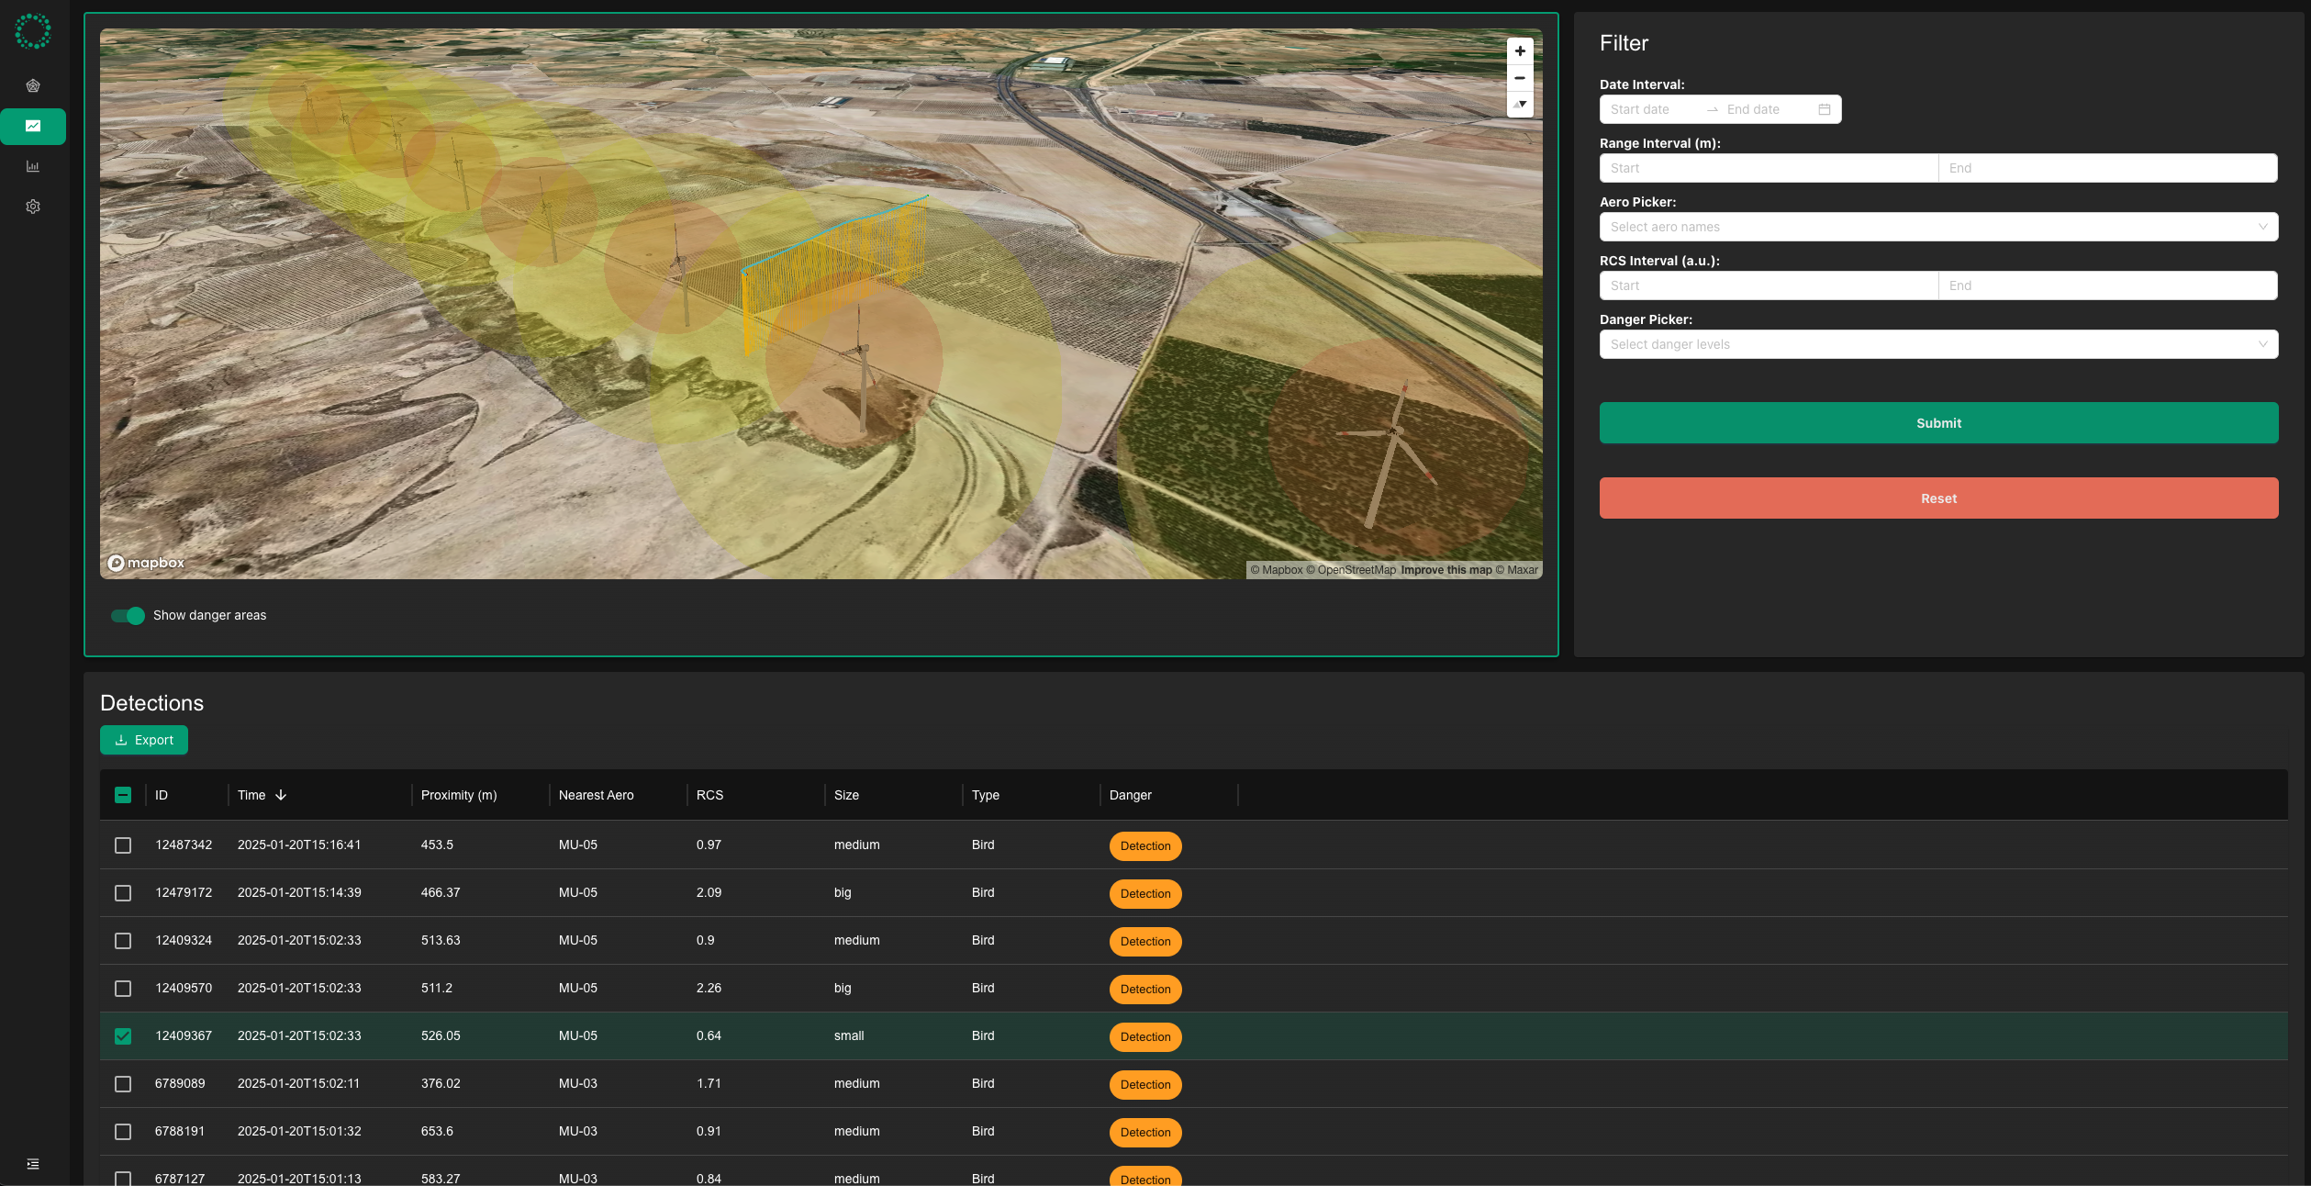Screen dimensions: 2311x1186
Task: Open the Improve this map link
Action: click(x=1446, y=570)
